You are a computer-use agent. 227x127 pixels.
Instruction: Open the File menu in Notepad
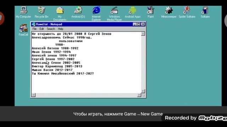pos(34,29)
